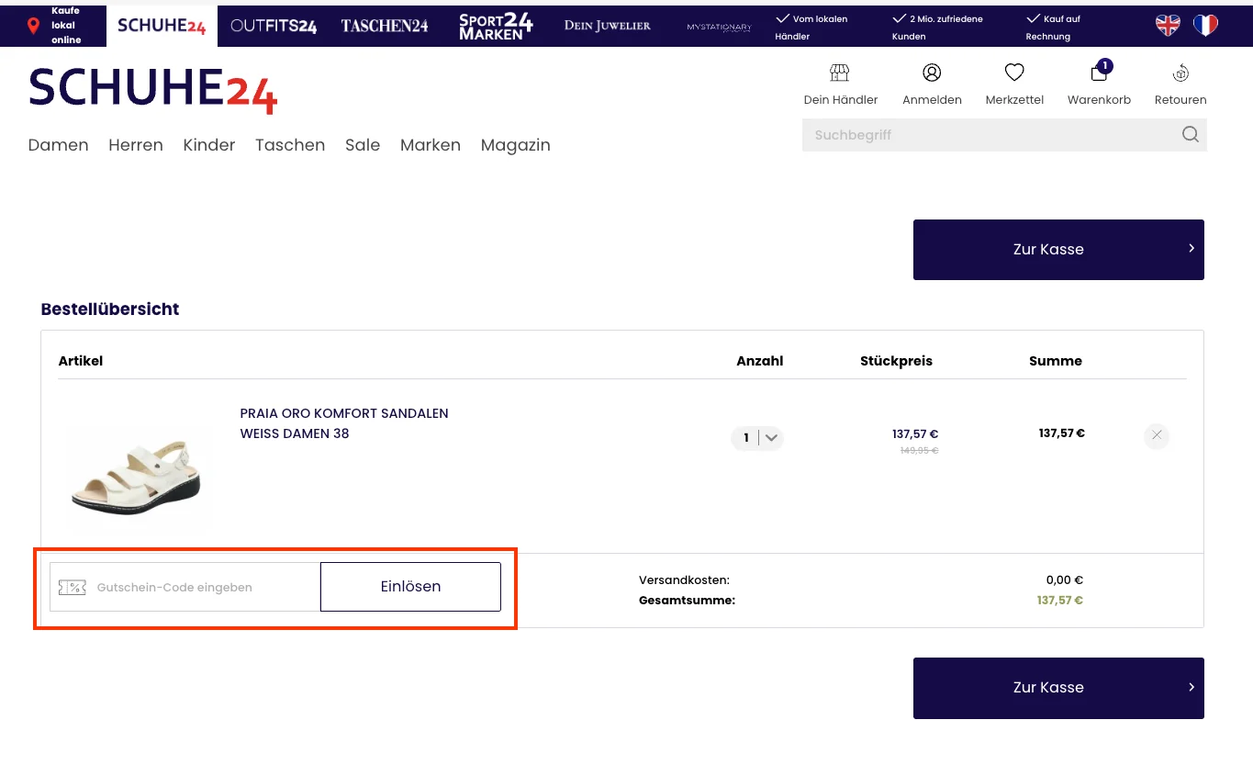Viewport: 1253px width, 765px height.
Task: Click the Einlösen voucher button
Action: click(409, 586)
